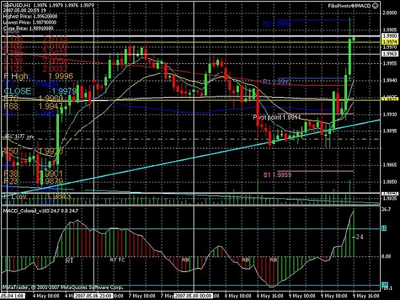Click the R2 1.9994 resistance label
Screen dimensions: 400x300
(276, 24)
